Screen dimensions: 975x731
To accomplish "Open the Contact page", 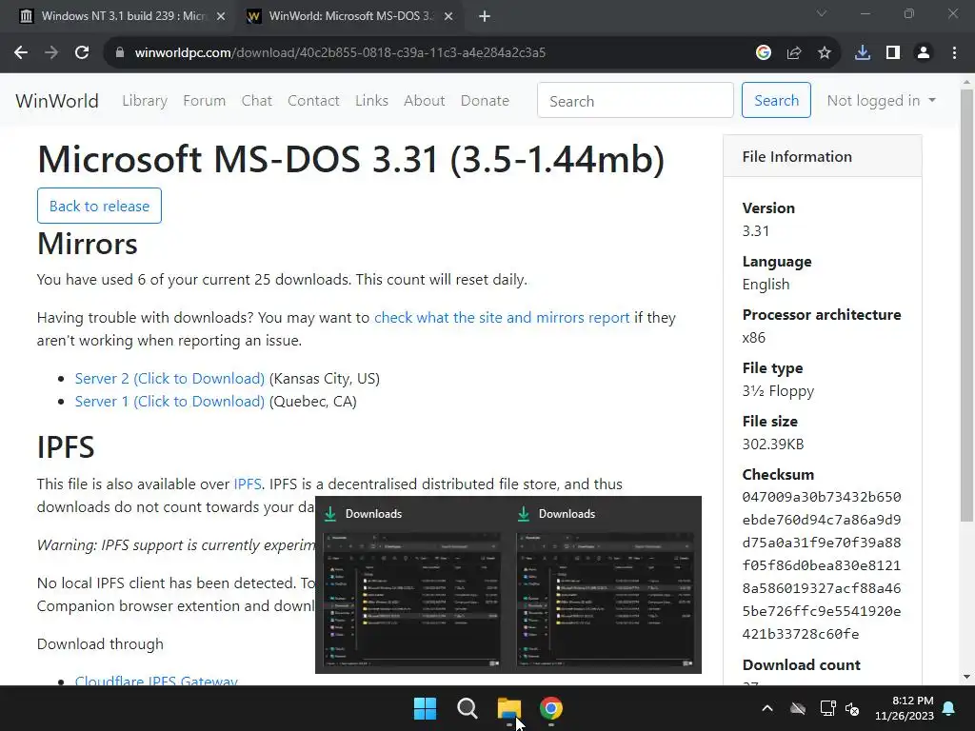I will point(313,101).
